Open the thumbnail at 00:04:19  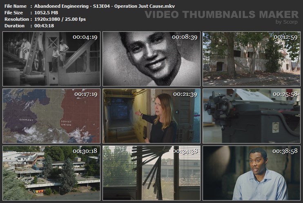[51, 59]
